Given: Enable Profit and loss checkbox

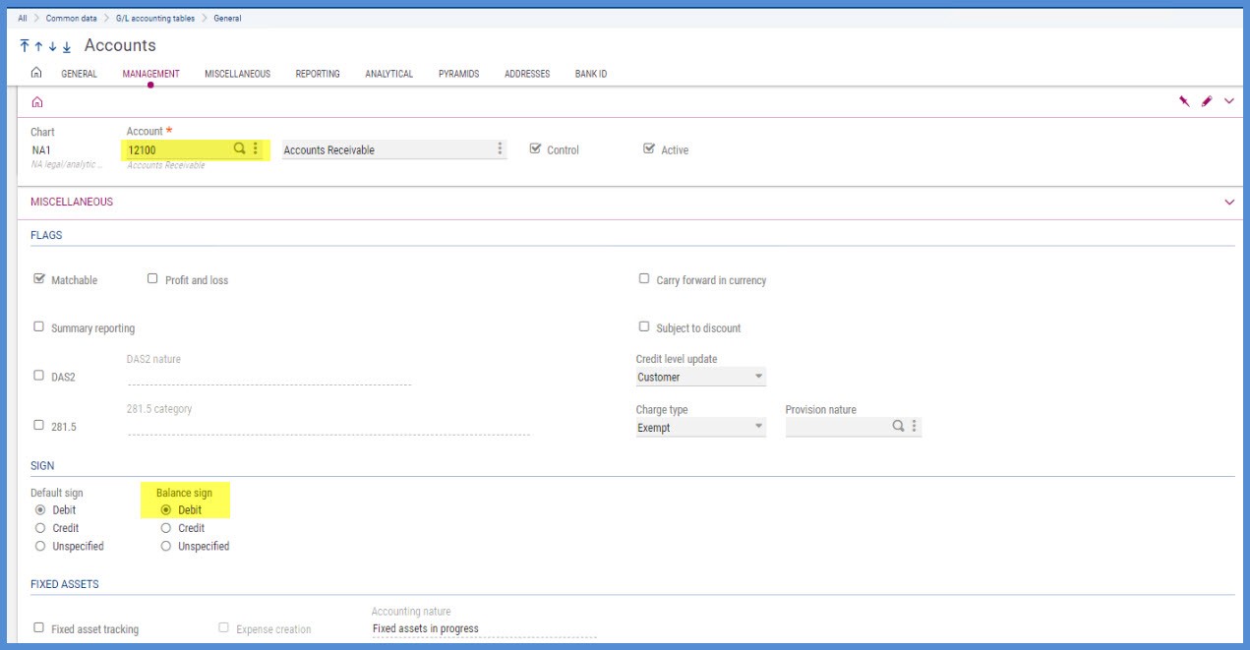Looking at the screenshot, I should coord(152,279).
